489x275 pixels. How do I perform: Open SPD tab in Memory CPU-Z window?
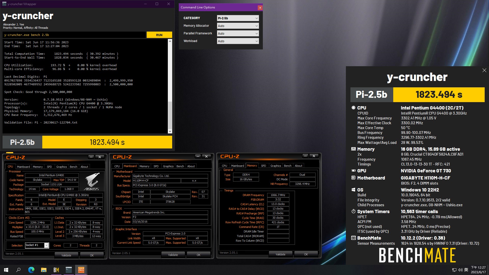coord(264,166)
